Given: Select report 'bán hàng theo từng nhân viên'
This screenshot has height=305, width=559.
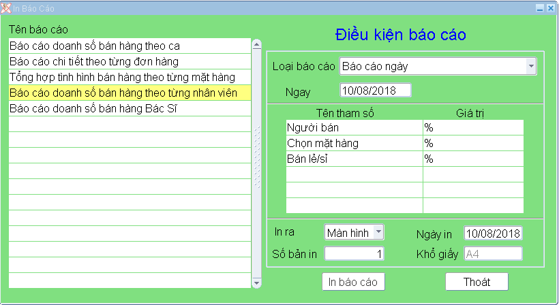Looking at the screenshot, I should click(x=130, y=93).
